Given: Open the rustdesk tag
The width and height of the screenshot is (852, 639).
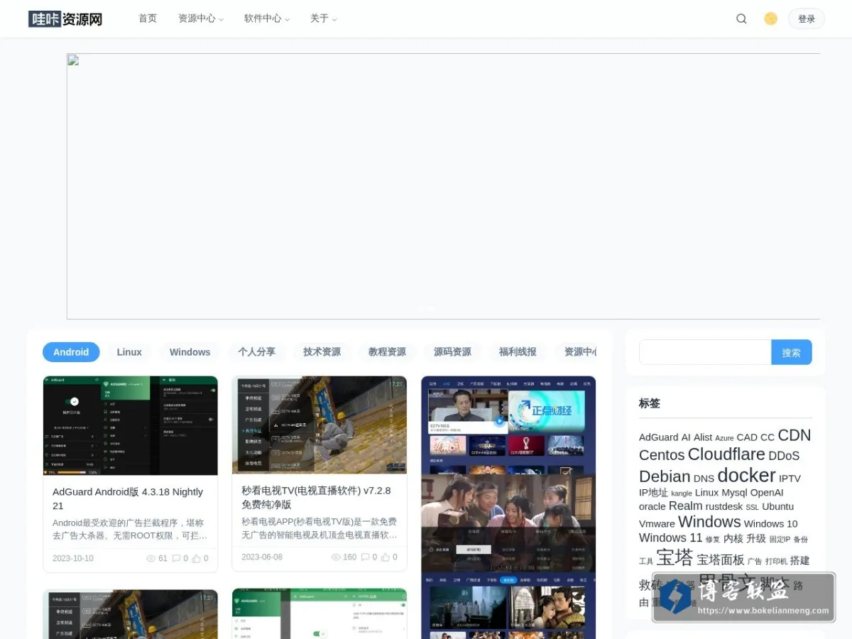Looking at the screenshot, I should click(724, 507).
